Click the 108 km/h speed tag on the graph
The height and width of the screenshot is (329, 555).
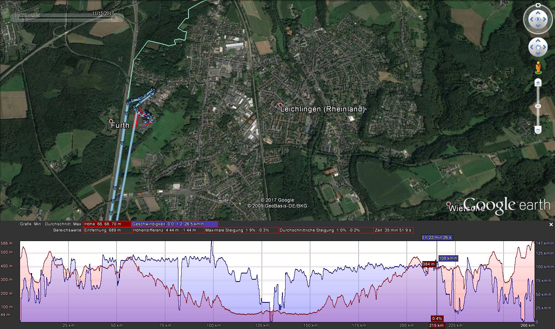tap(447, 258)
